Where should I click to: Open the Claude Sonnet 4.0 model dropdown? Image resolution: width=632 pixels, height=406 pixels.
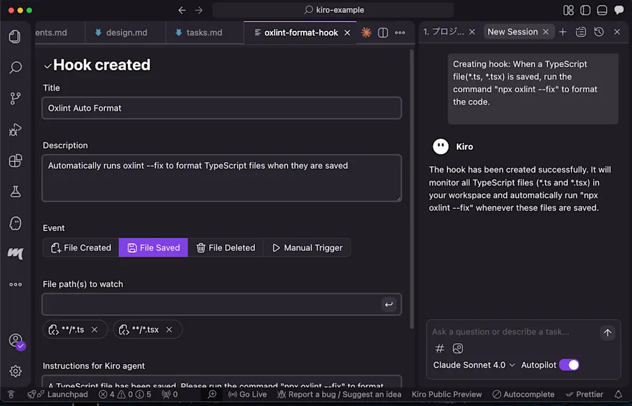474,365
